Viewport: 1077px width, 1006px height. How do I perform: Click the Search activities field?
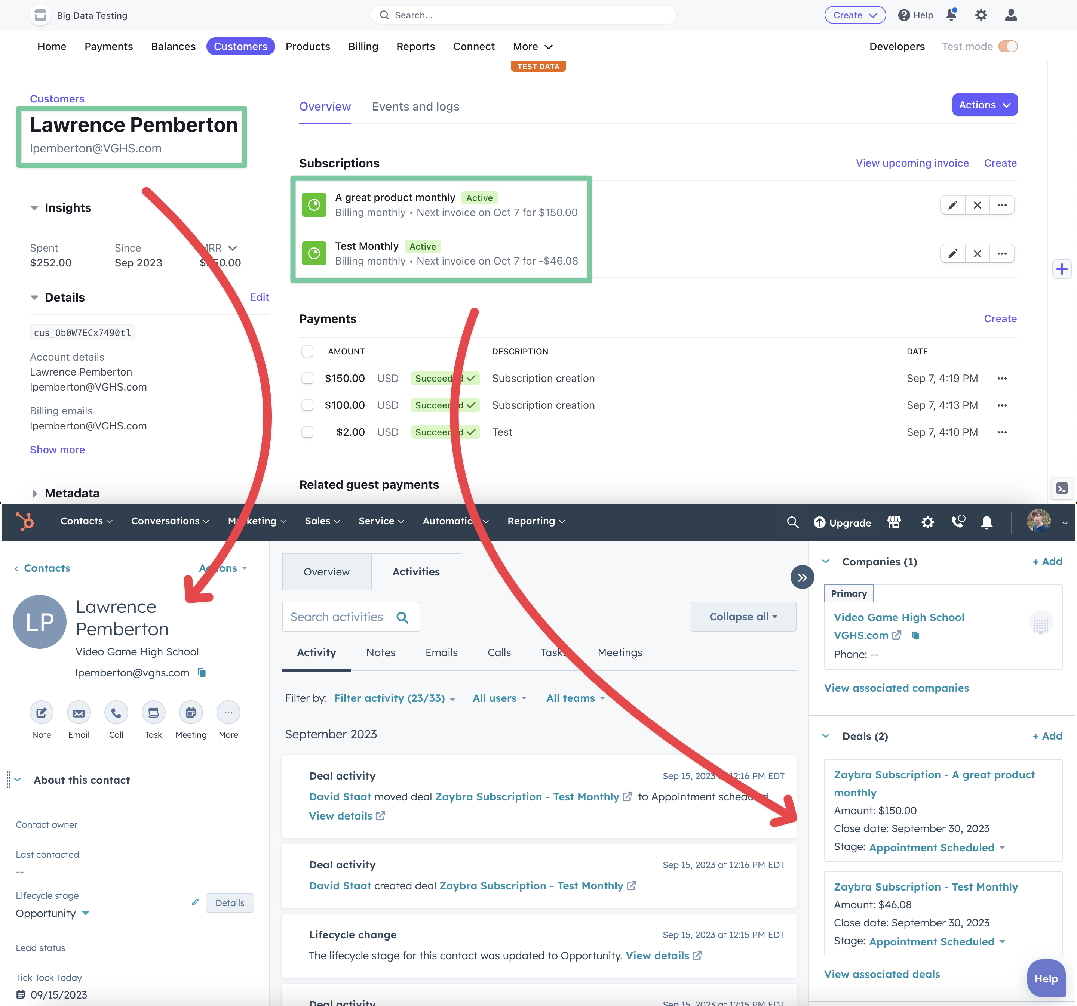[x=350, y=617]
